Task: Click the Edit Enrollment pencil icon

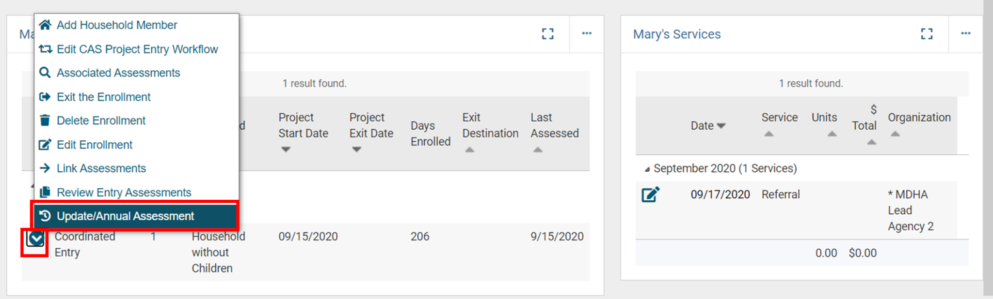Action: (45, 144)
